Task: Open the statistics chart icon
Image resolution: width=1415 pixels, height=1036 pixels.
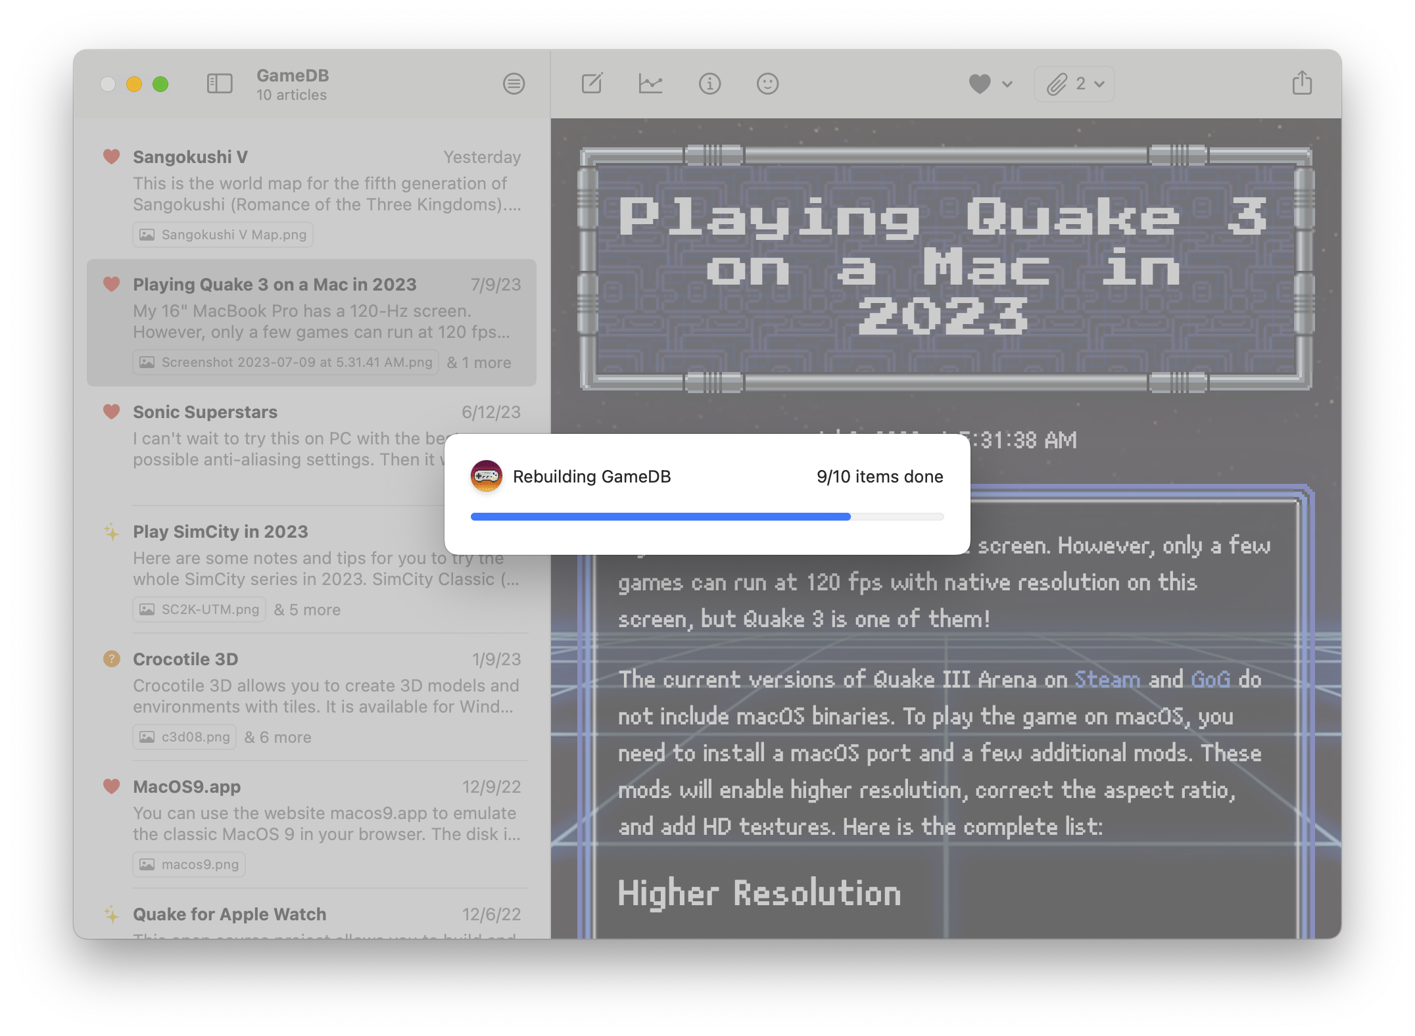Action: 650,83
